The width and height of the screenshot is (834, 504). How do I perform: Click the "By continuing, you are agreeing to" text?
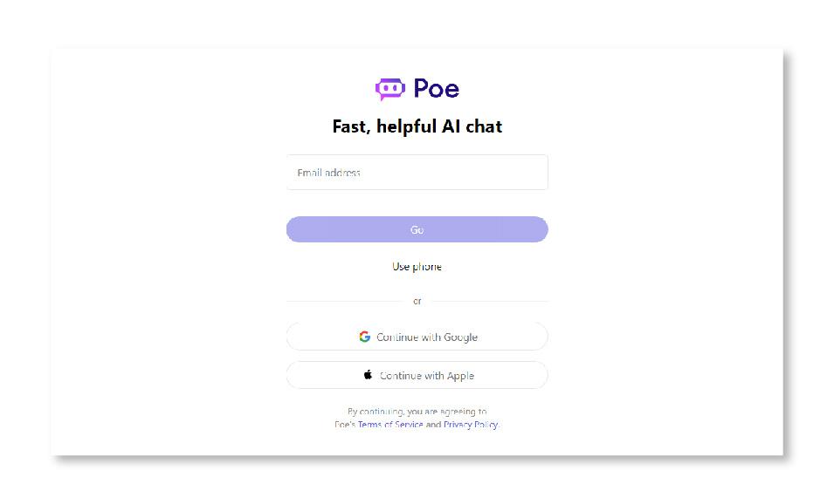click(x=417, y=412)
